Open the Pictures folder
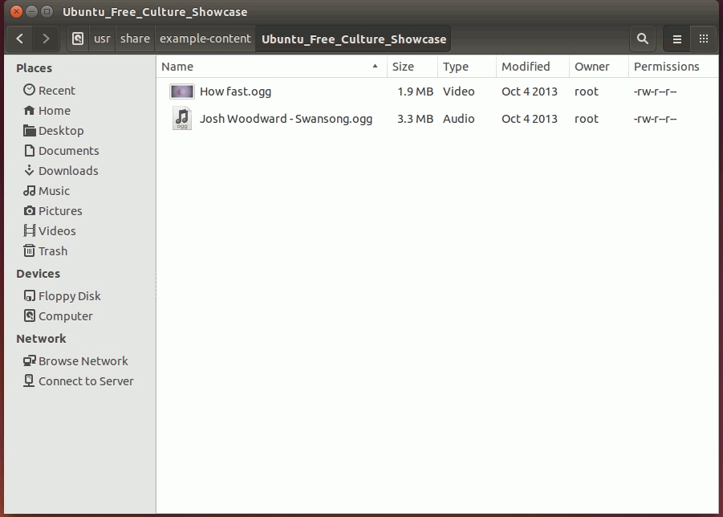 click(x=60, y=210)
